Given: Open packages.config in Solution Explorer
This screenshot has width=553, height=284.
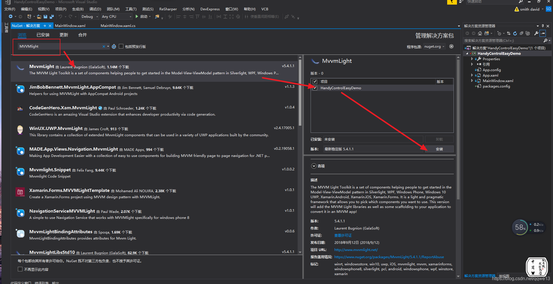Looking at the screenshot, I should click(x=496, y=86).
